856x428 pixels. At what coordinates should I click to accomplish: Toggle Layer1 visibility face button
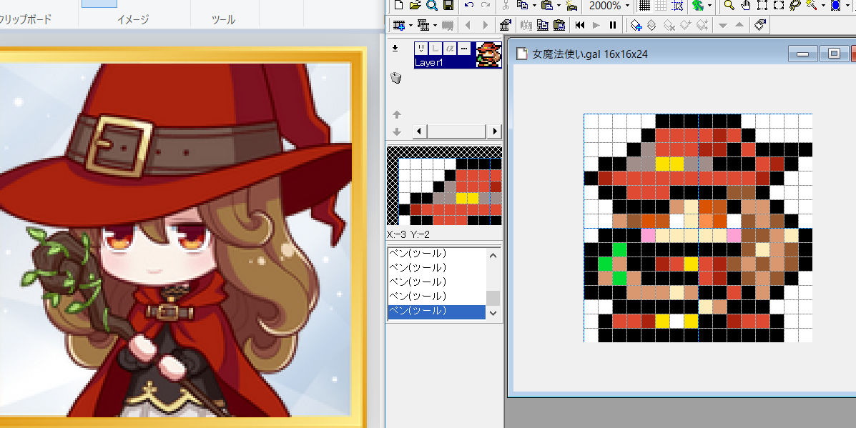tap(421, 49)
